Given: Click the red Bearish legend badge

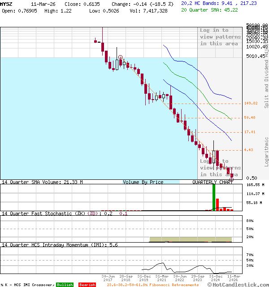Looking at the screenshot, I should click(87, 285).
